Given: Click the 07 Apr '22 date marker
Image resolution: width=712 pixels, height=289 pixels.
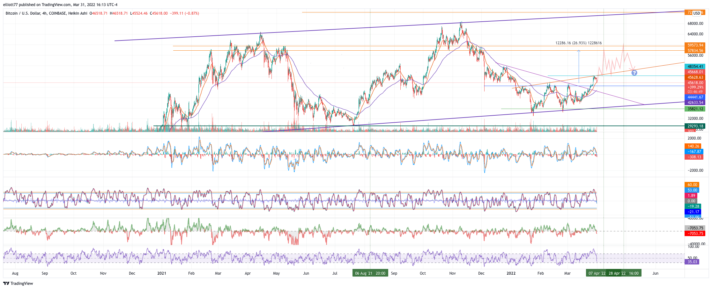Looking at the screenshot, I should tap(597, 273).
